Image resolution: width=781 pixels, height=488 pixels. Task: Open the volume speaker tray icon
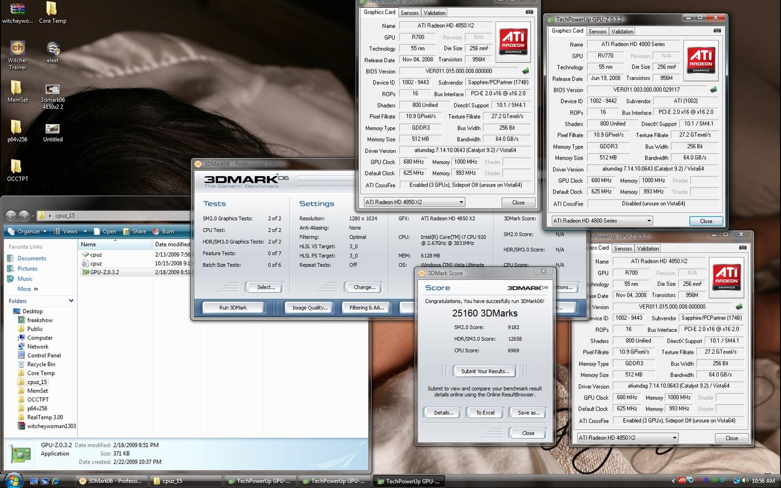coord(744,481)
